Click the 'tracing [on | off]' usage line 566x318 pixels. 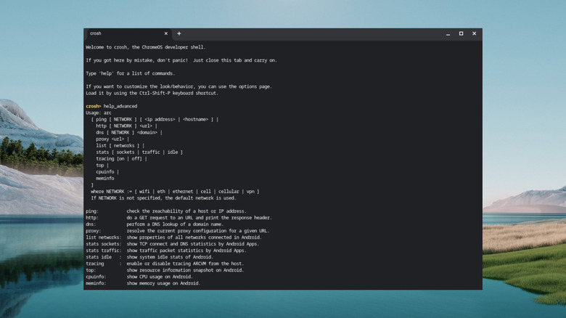click(x=120, y=158)
